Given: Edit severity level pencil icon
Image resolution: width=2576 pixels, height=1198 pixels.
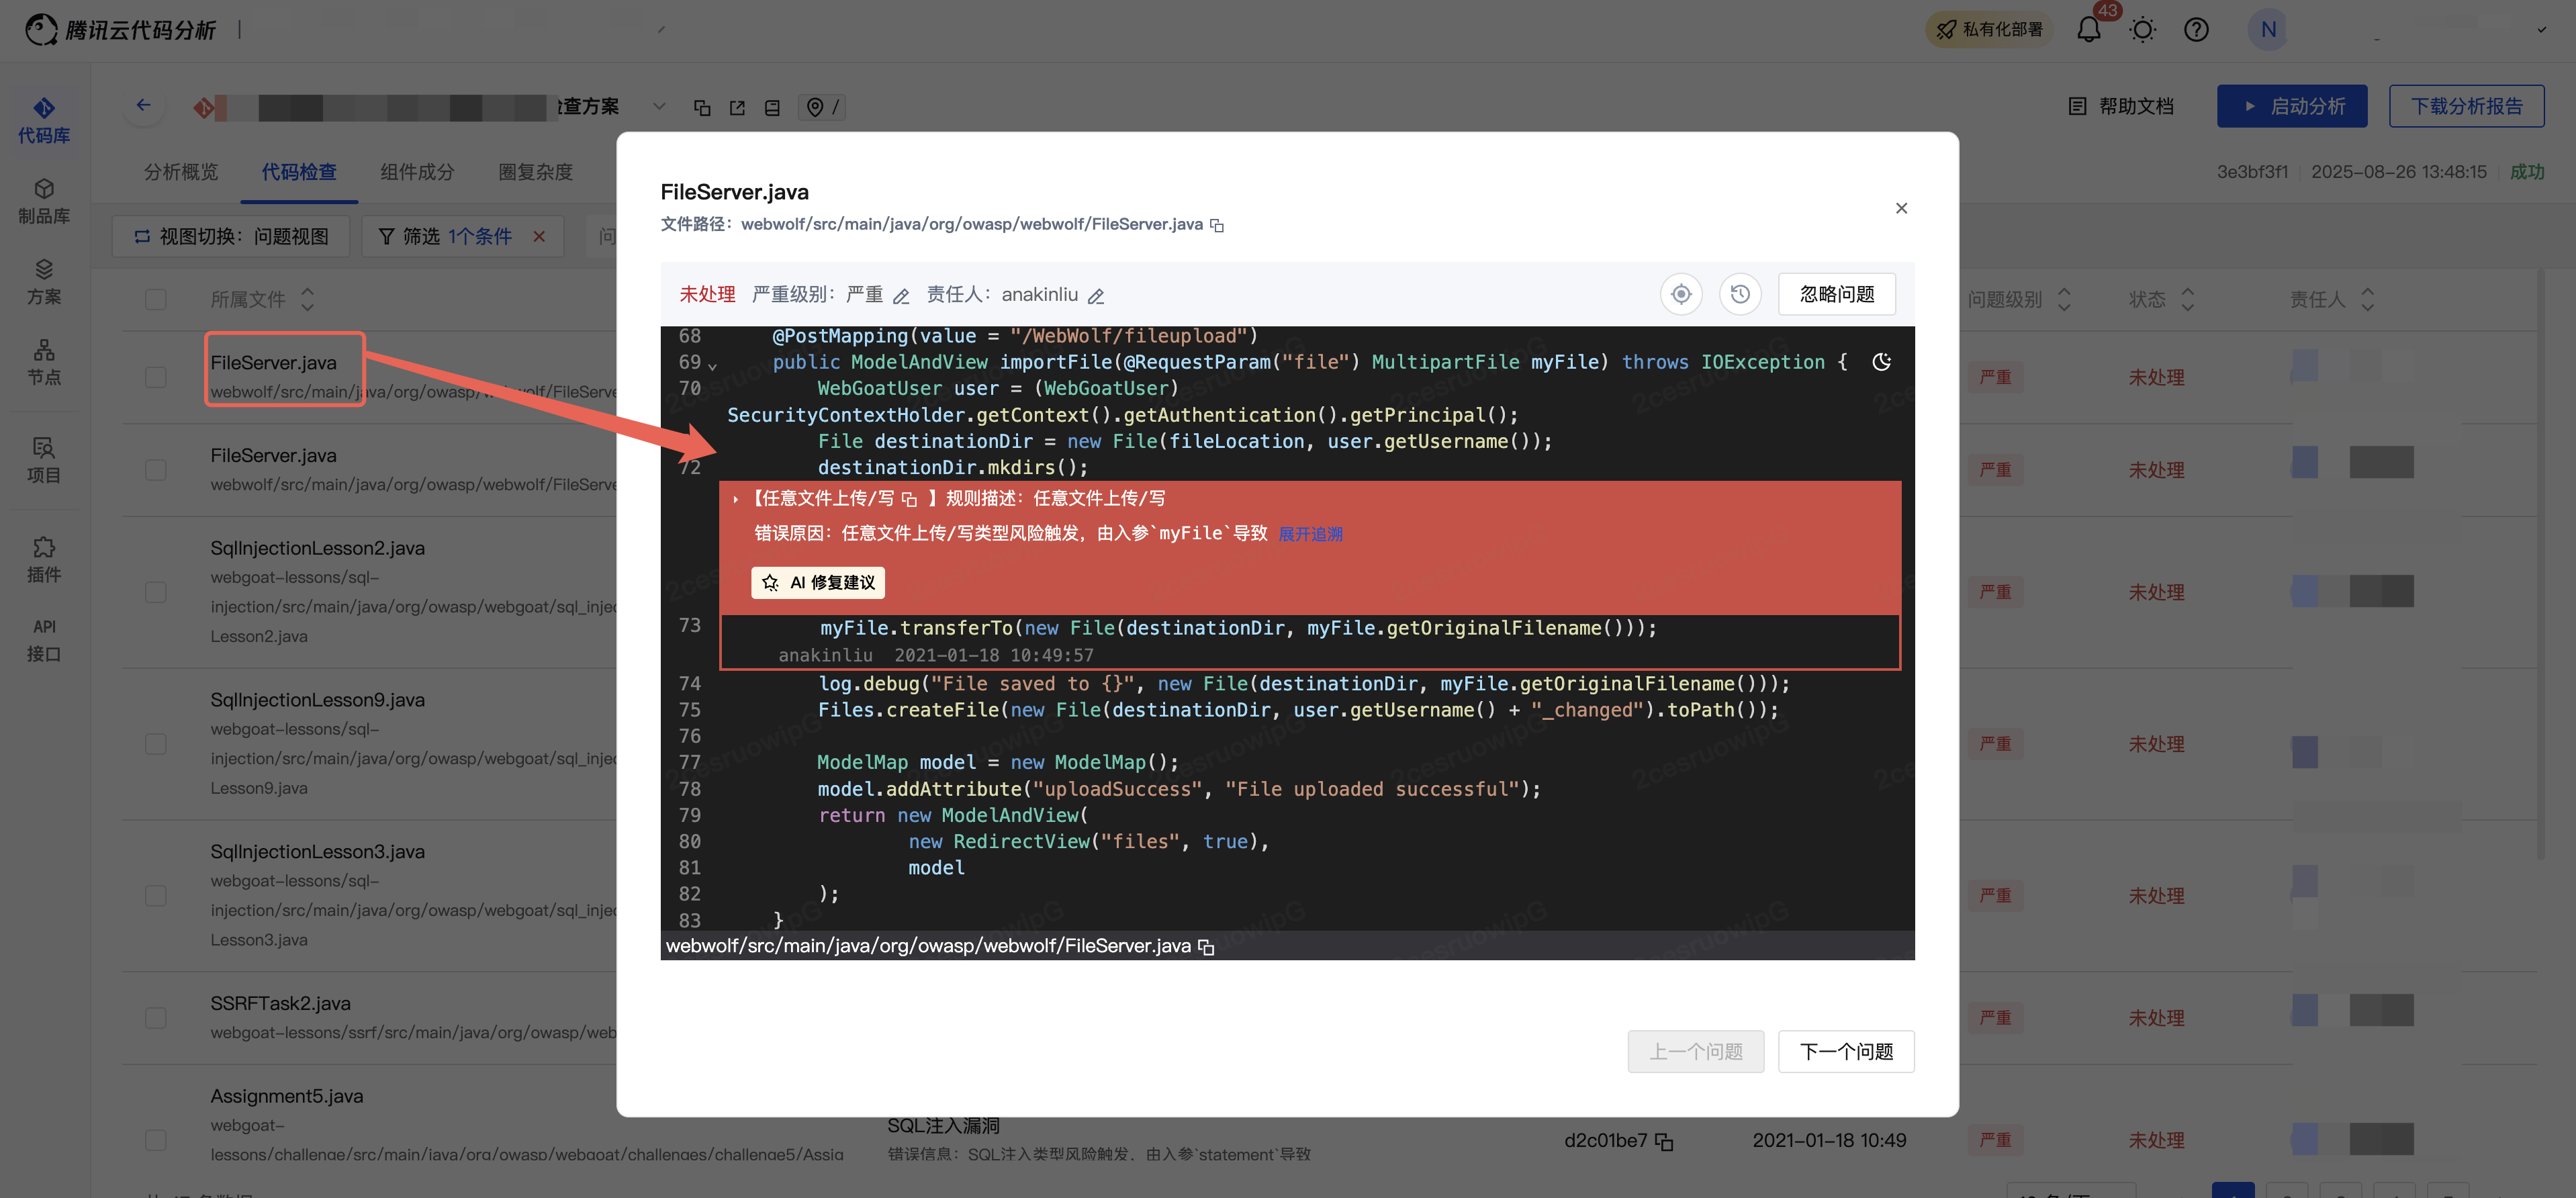Looking at the screenshot, I should (901, 296).
